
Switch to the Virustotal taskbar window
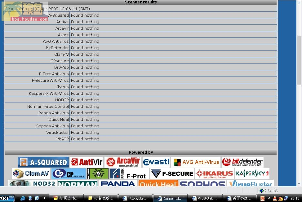(x=205, y=198)
